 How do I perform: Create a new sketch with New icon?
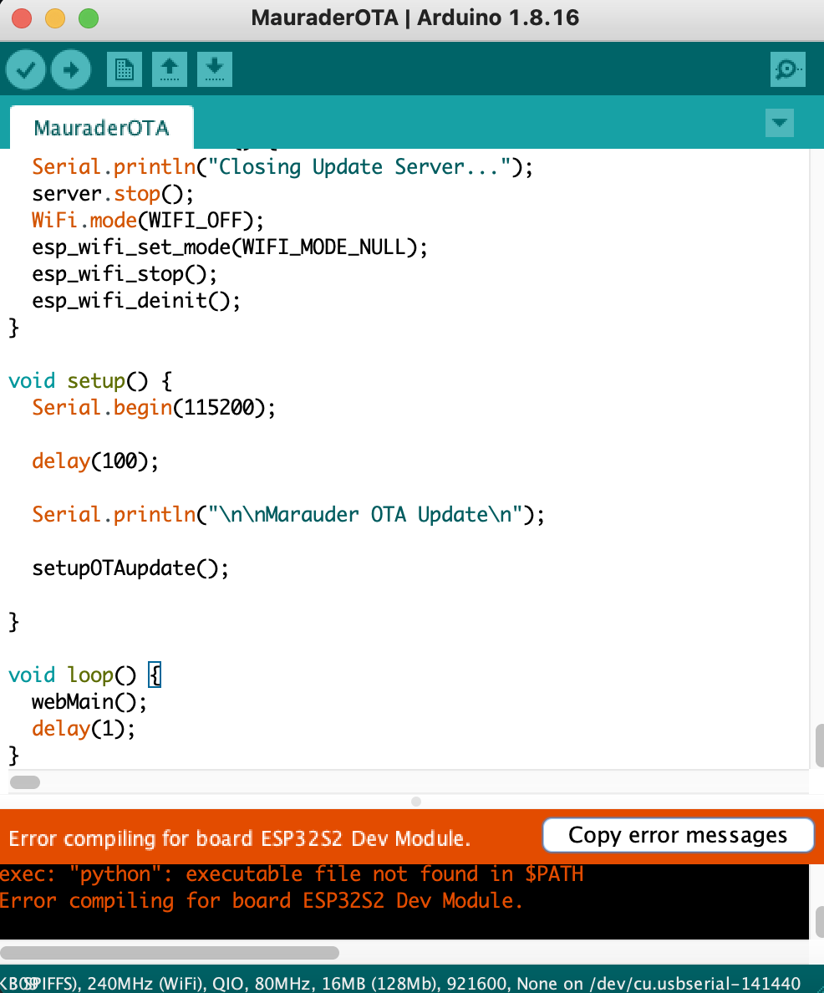(125, 69)
